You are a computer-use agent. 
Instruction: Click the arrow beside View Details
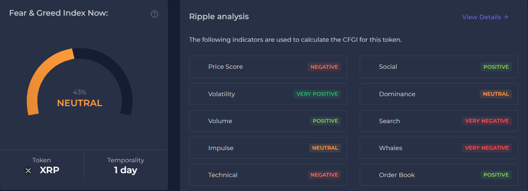(x=506, y=17)
